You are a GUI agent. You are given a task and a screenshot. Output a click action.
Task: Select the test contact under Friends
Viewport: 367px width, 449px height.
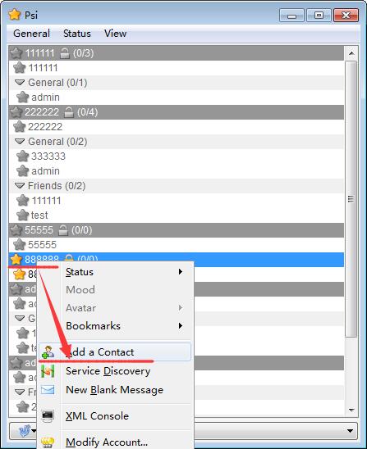[x=39, y=215]
